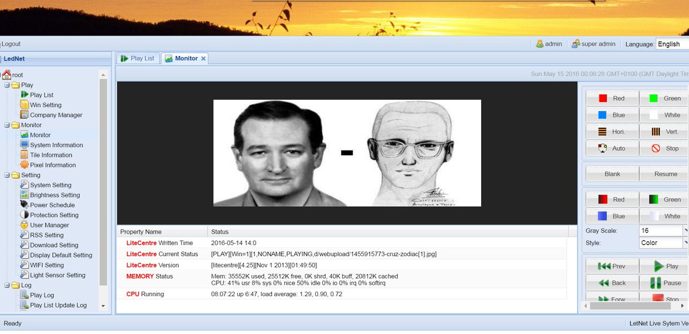Click the Prev playback button
This screenshot has width=689, height=334.
pos(612,266)
